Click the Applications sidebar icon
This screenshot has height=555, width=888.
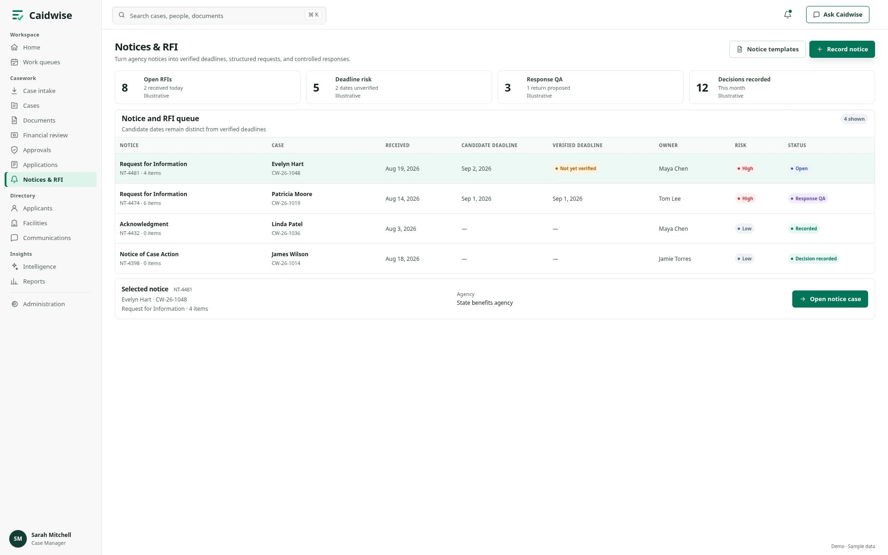14,165
